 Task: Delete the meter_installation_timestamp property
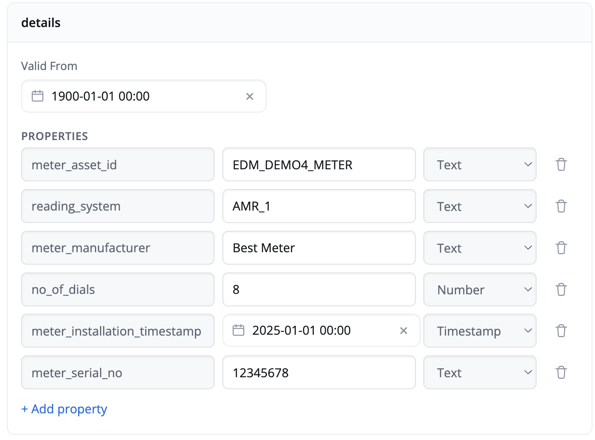[561, 331]
